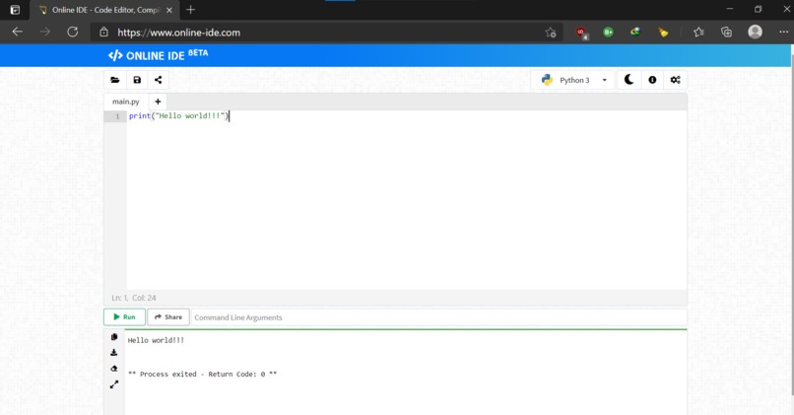The width and height of the screenshot is (794, 415).
Task: Open the tab actions icon at top-left
Action: click(x=15, y=10)
